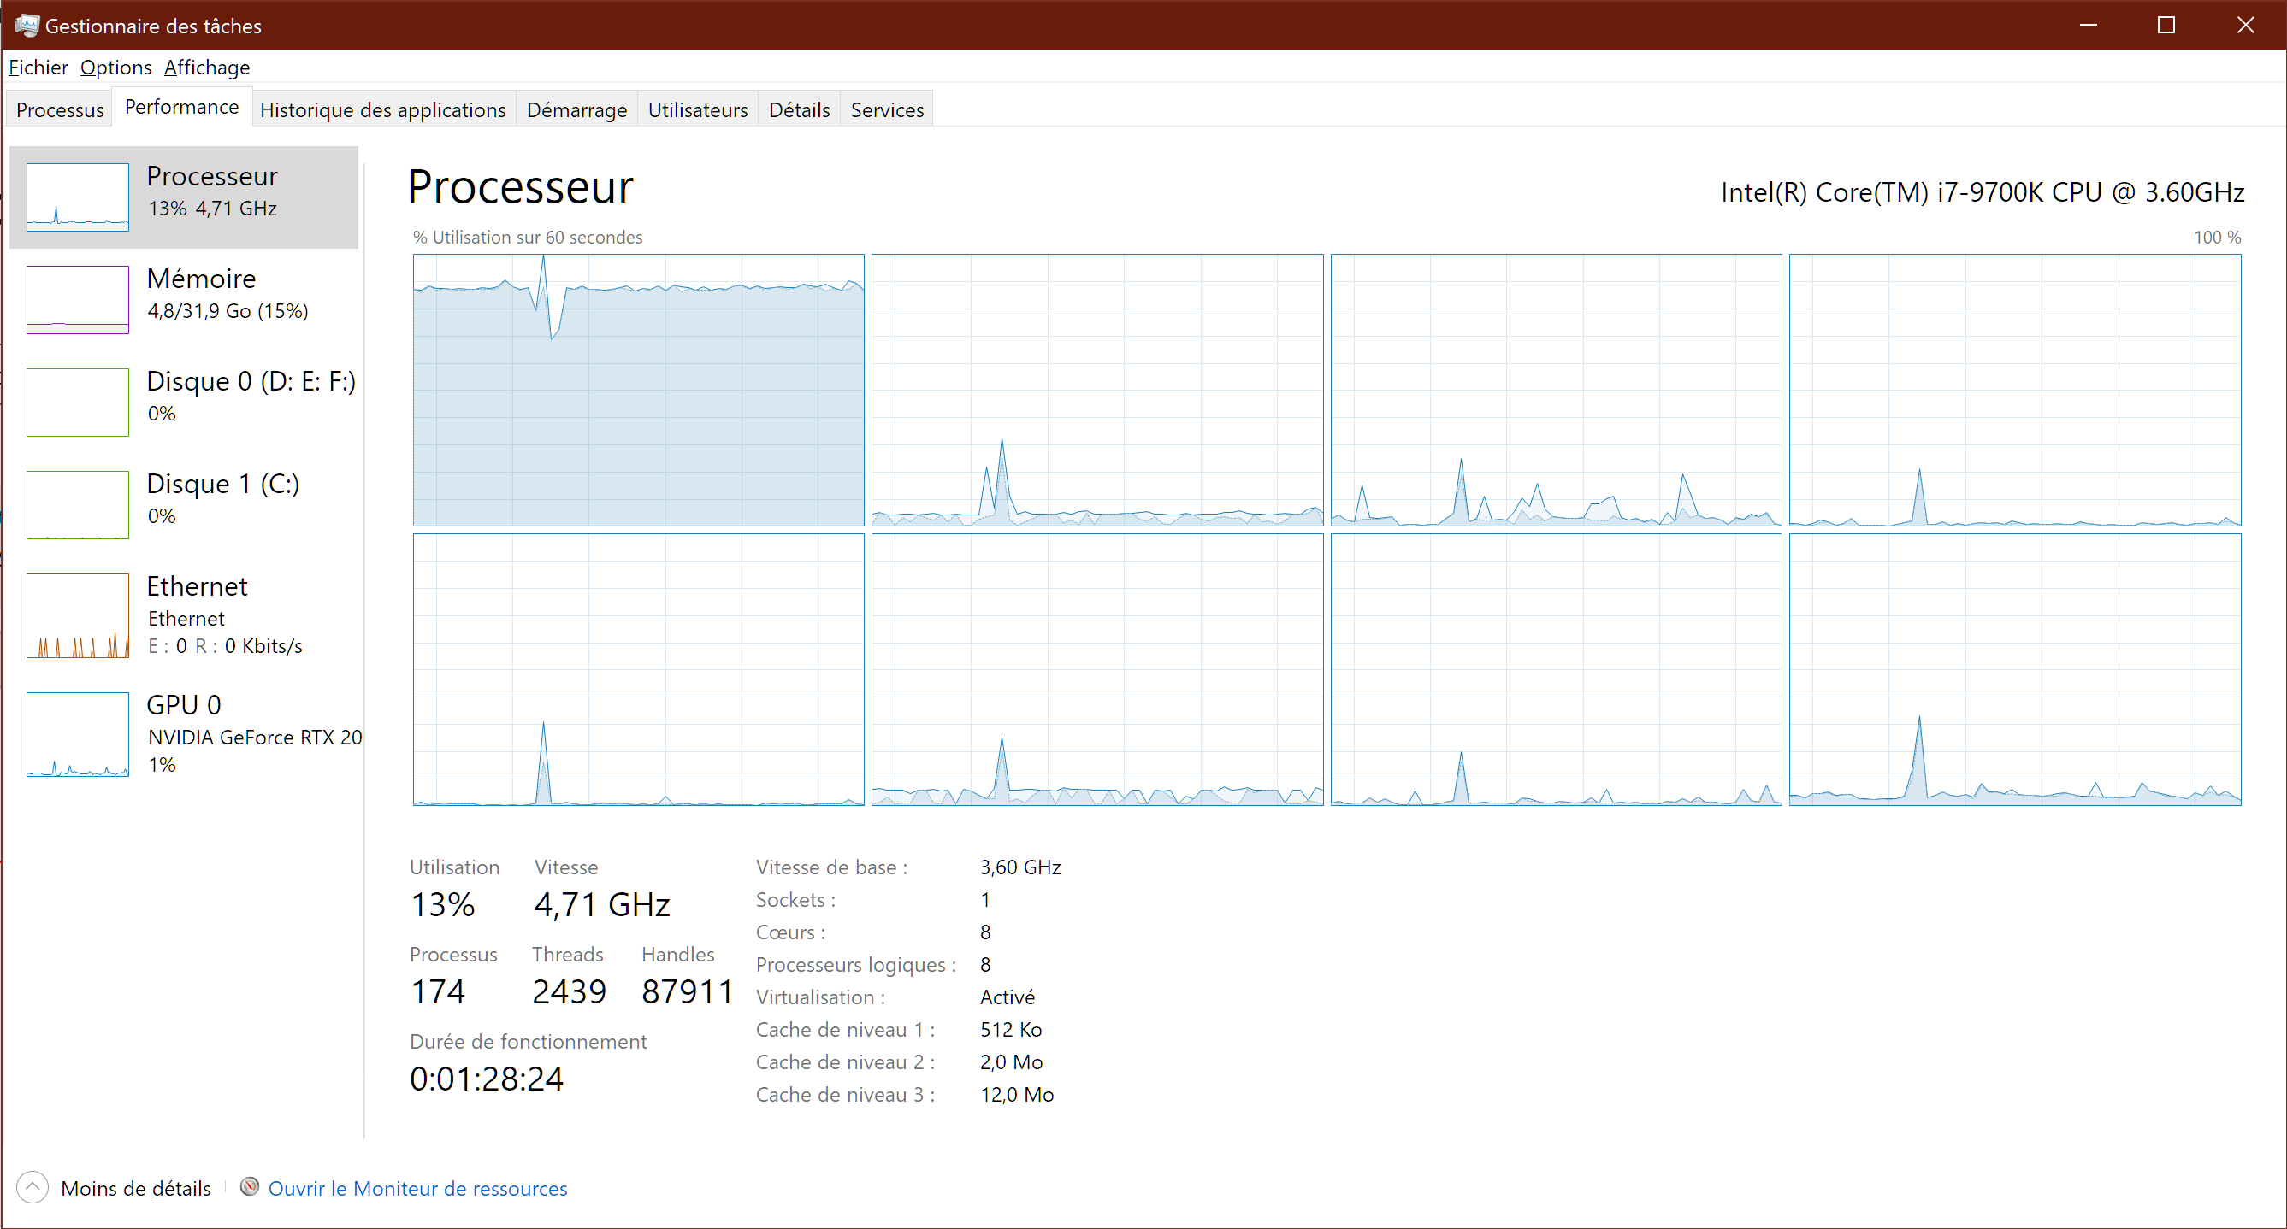Click the first logical processor graph with high usage

(638, 391)
